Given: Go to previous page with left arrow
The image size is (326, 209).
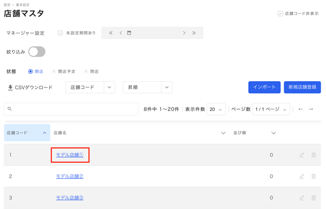Looking at the screenshot, I should (301, 109).
